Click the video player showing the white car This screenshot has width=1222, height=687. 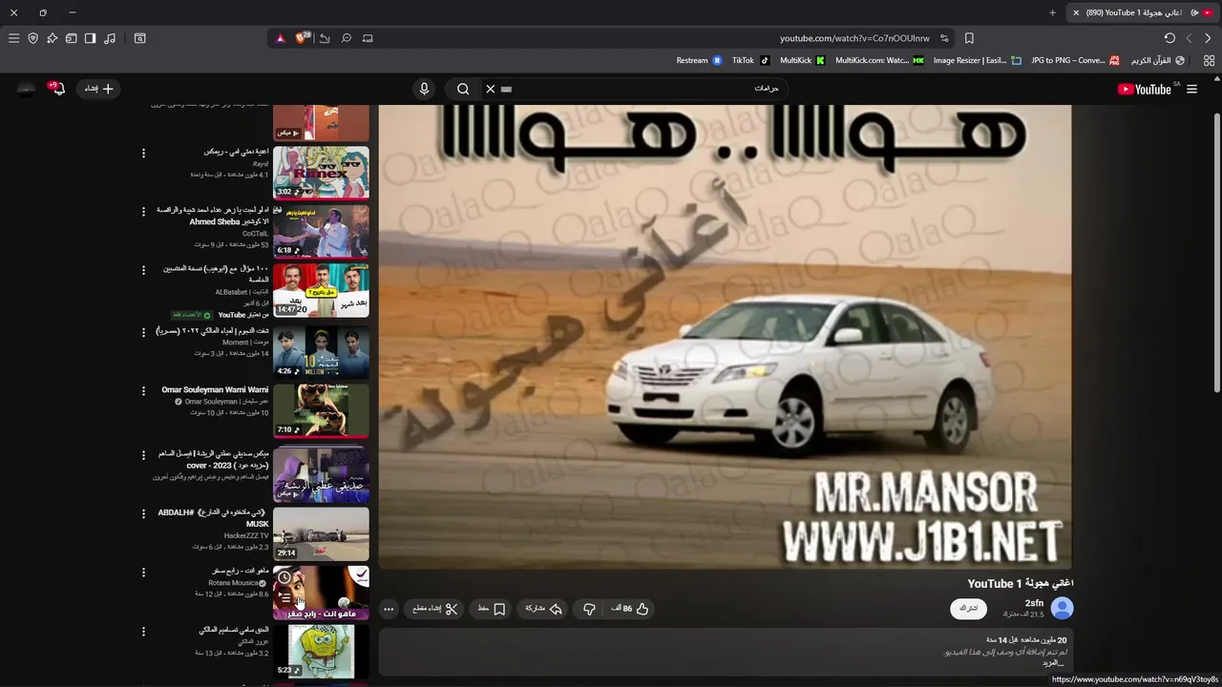(725, 337)
